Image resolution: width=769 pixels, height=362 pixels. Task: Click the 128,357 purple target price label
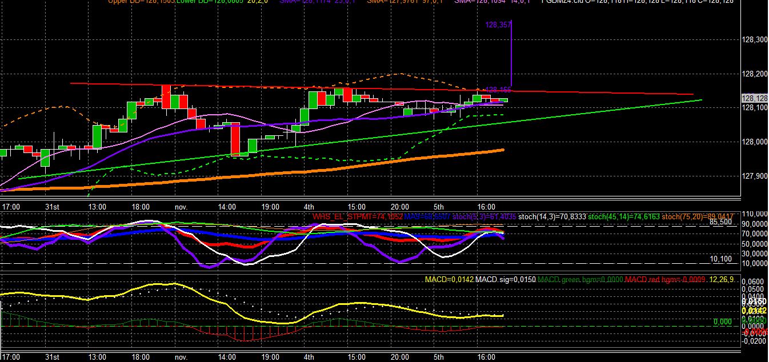pyautogui.click(x=498, y=25)
